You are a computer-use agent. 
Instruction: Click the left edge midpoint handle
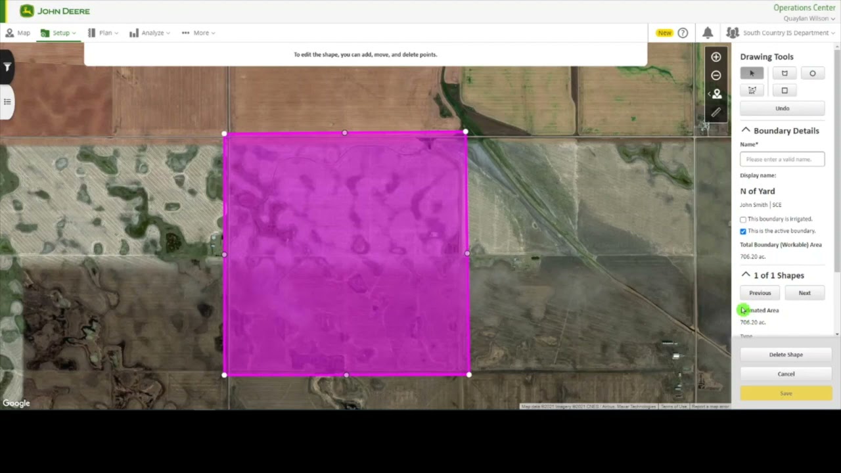(224, 254)
